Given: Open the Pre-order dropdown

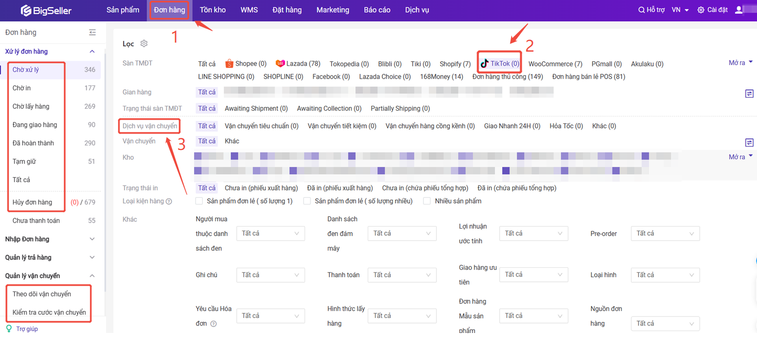Looking at the screenshot, I should [665, 234].
